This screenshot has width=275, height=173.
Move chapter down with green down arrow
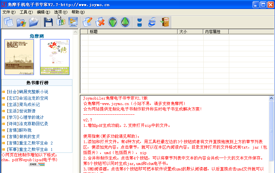point(113,22)
